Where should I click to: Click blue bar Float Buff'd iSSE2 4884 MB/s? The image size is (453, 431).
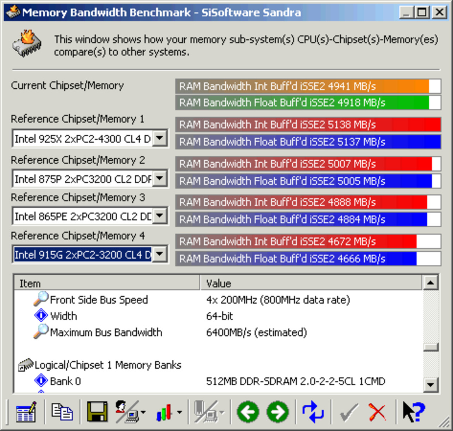308,219
